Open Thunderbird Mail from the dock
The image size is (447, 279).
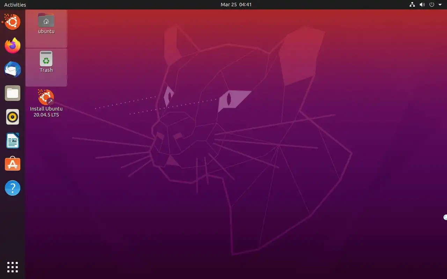(13, 69)
